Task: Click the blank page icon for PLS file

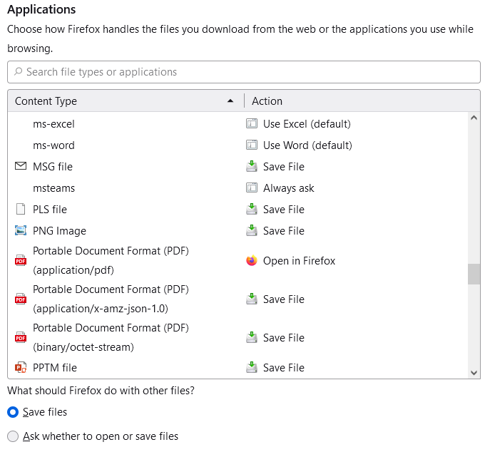Action: pos(20,210)
